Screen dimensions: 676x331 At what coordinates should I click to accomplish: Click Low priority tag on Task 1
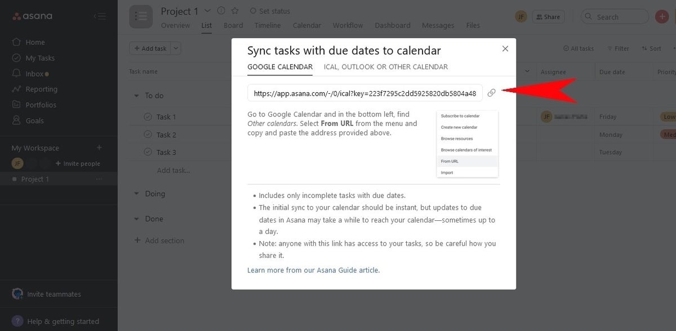click(x=668, y=117)
